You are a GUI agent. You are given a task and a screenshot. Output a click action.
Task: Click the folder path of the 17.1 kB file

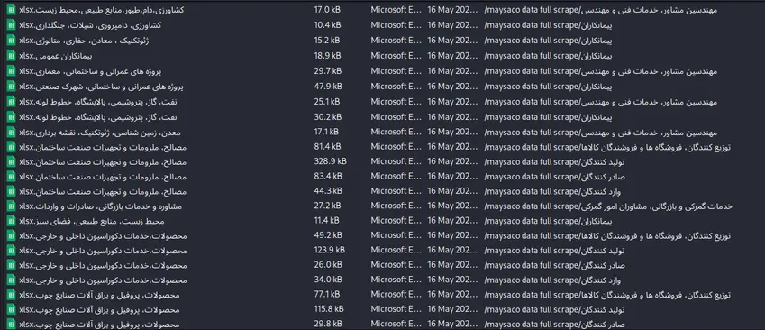(601, 133)
